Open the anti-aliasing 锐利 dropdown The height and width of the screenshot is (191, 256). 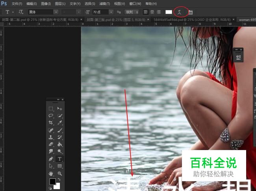tap(132, 12)
